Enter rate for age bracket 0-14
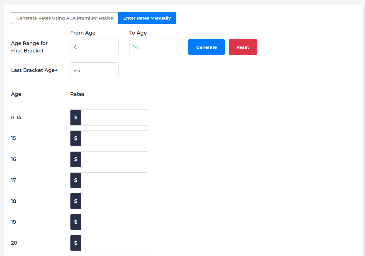This screenshot has height=256, width=365. [x=114, y=117]
